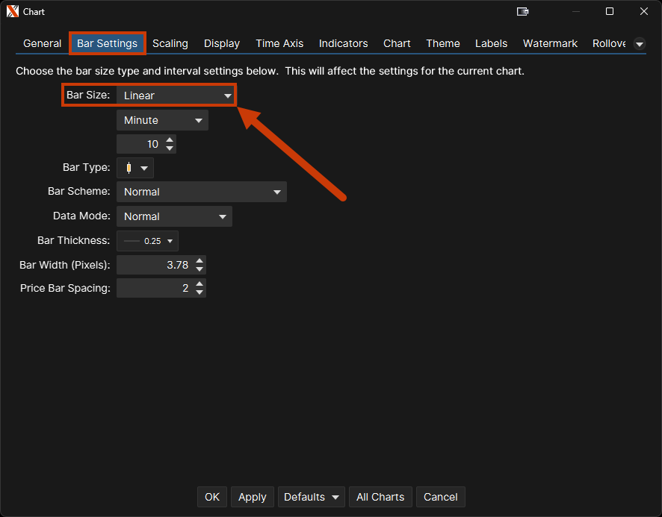The image size is (662, 517).
Task: Increase Bar Width with up arrow
Action: click(x=199, y=260)
